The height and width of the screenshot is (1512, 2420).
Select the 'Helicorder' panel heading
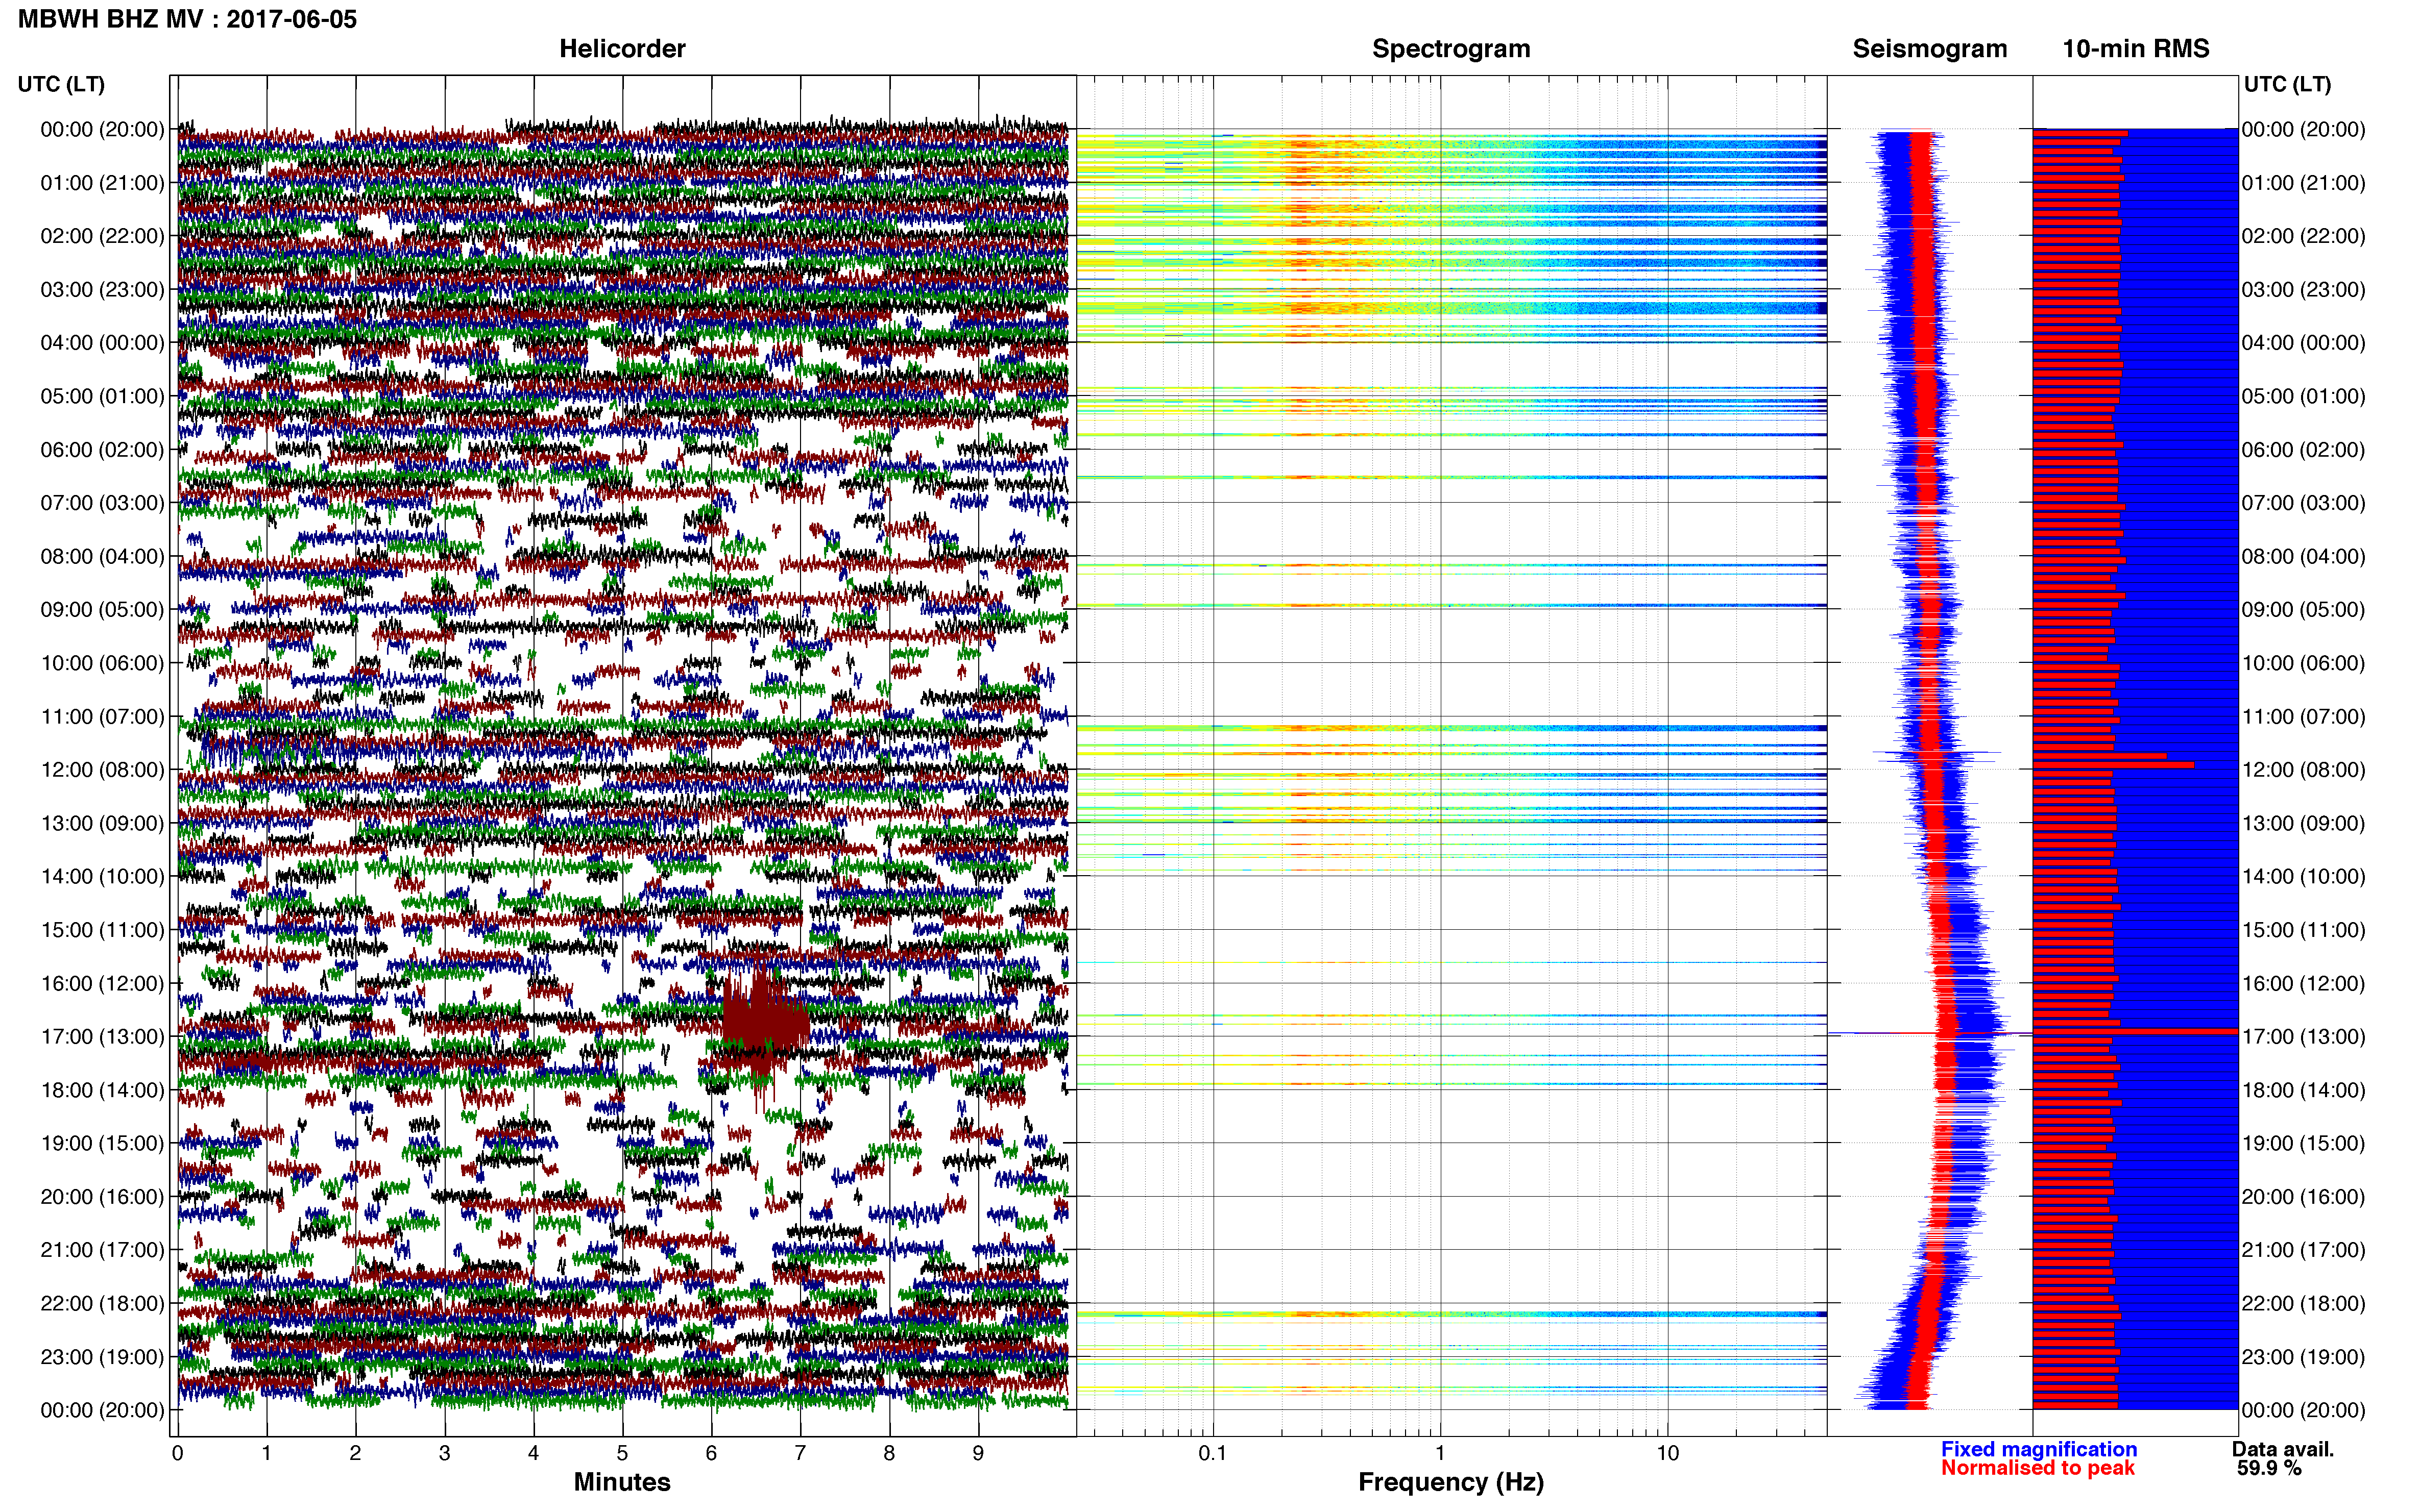pos(621,49)
